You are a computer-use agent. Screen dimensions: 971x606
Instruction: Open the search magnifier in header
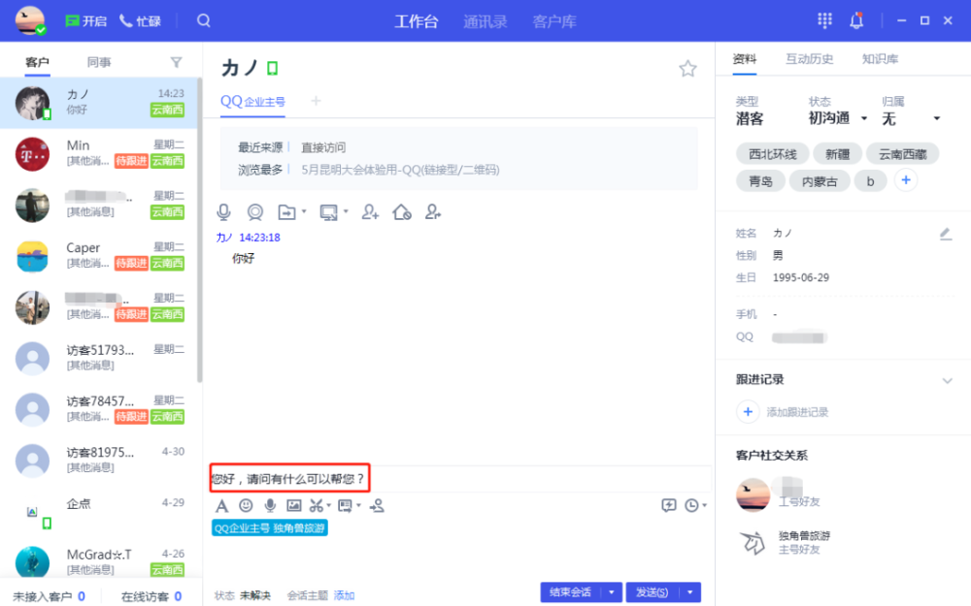pos(204,21)
